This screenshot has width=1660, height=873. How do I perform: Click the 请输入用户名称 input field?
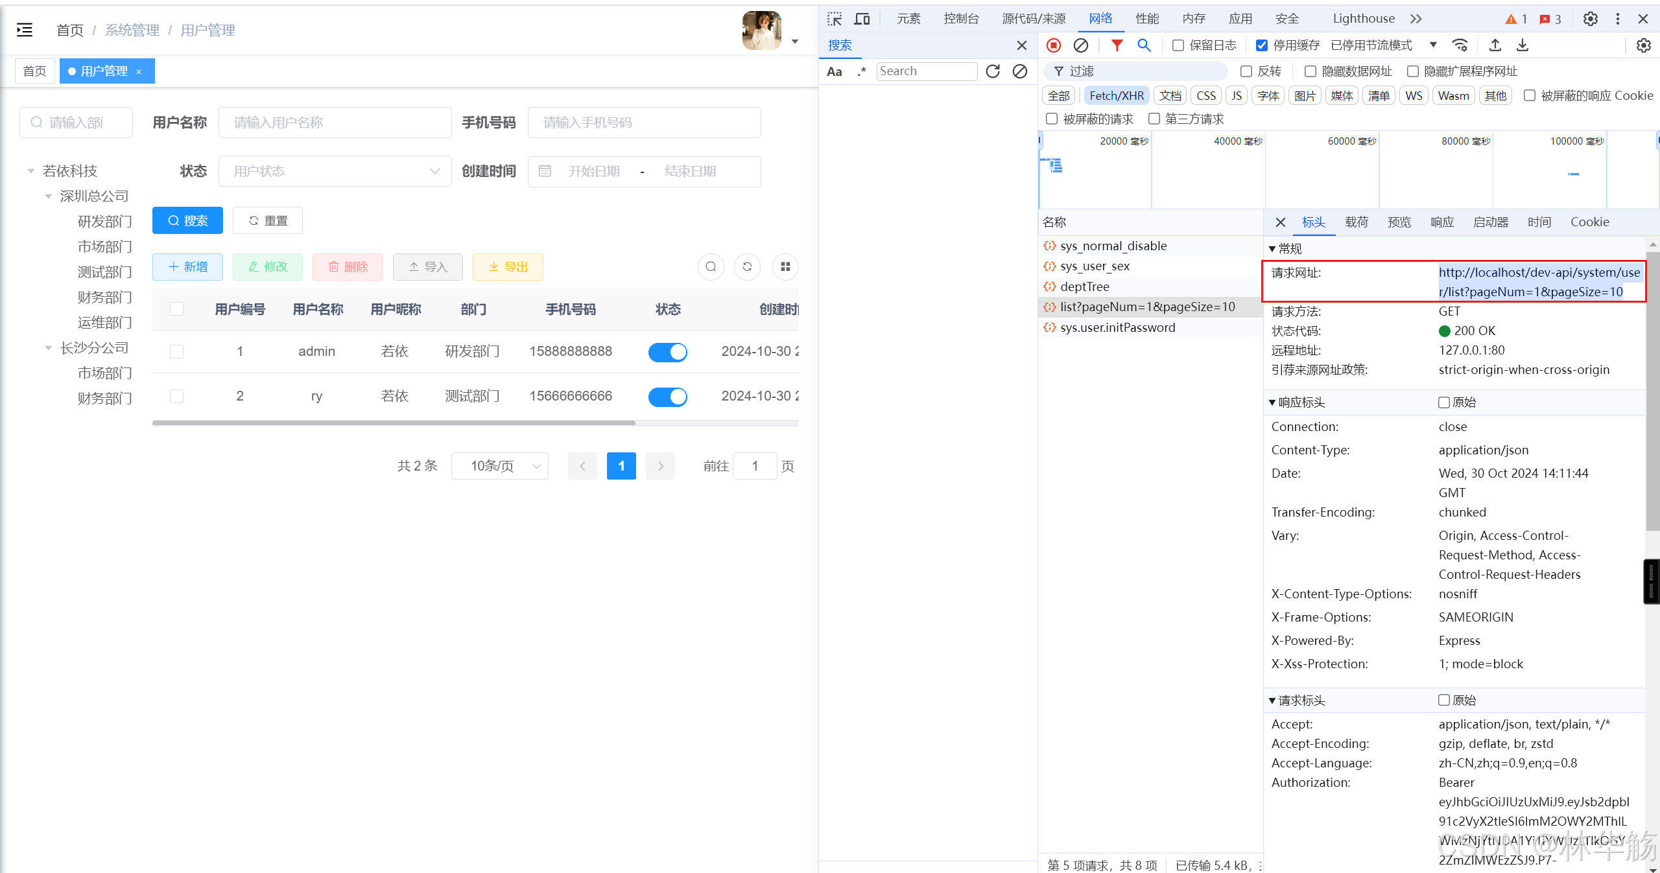click(x=335, y=122)
